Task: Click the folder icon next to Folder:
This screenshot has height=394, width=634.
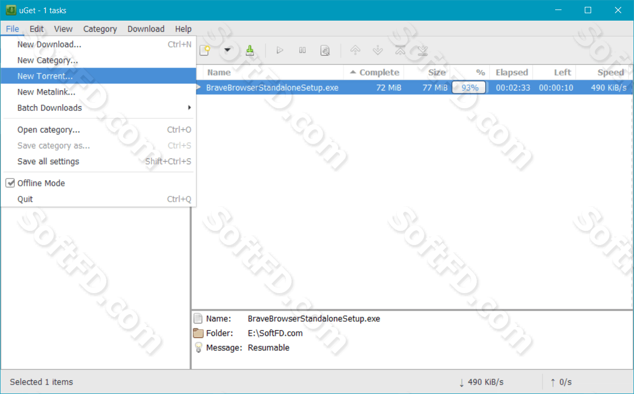Action: point(198,333)
